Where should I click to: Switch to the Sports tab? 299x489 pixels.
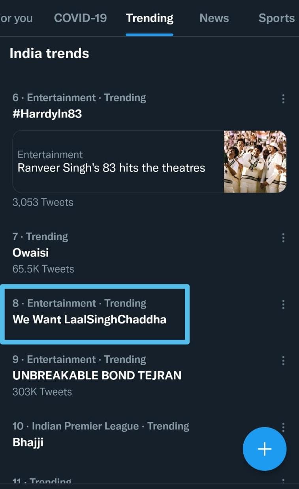276,18
